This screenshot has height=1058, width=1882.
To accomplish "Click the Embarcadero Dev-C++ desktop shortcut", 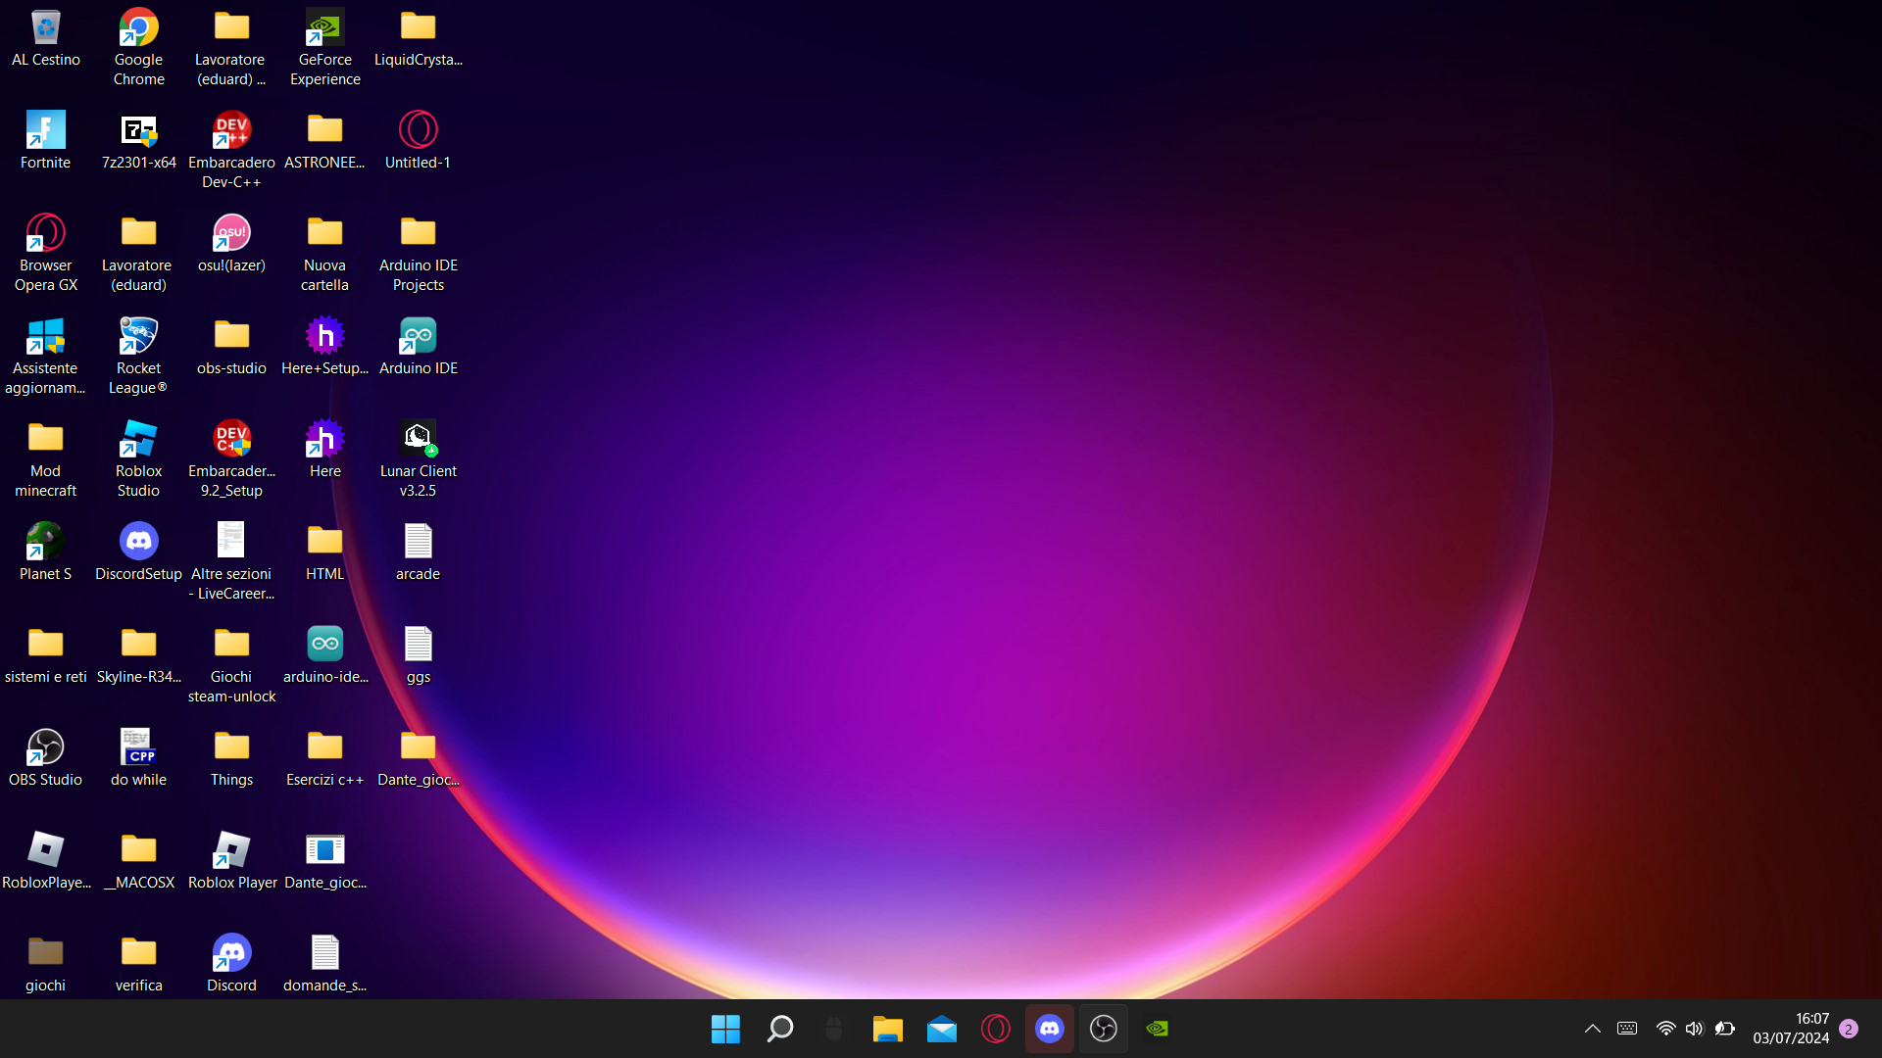I will 231,131.
